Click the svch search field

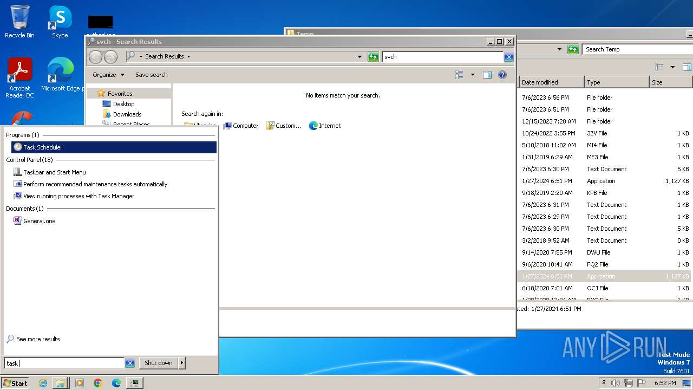(443, 56)
